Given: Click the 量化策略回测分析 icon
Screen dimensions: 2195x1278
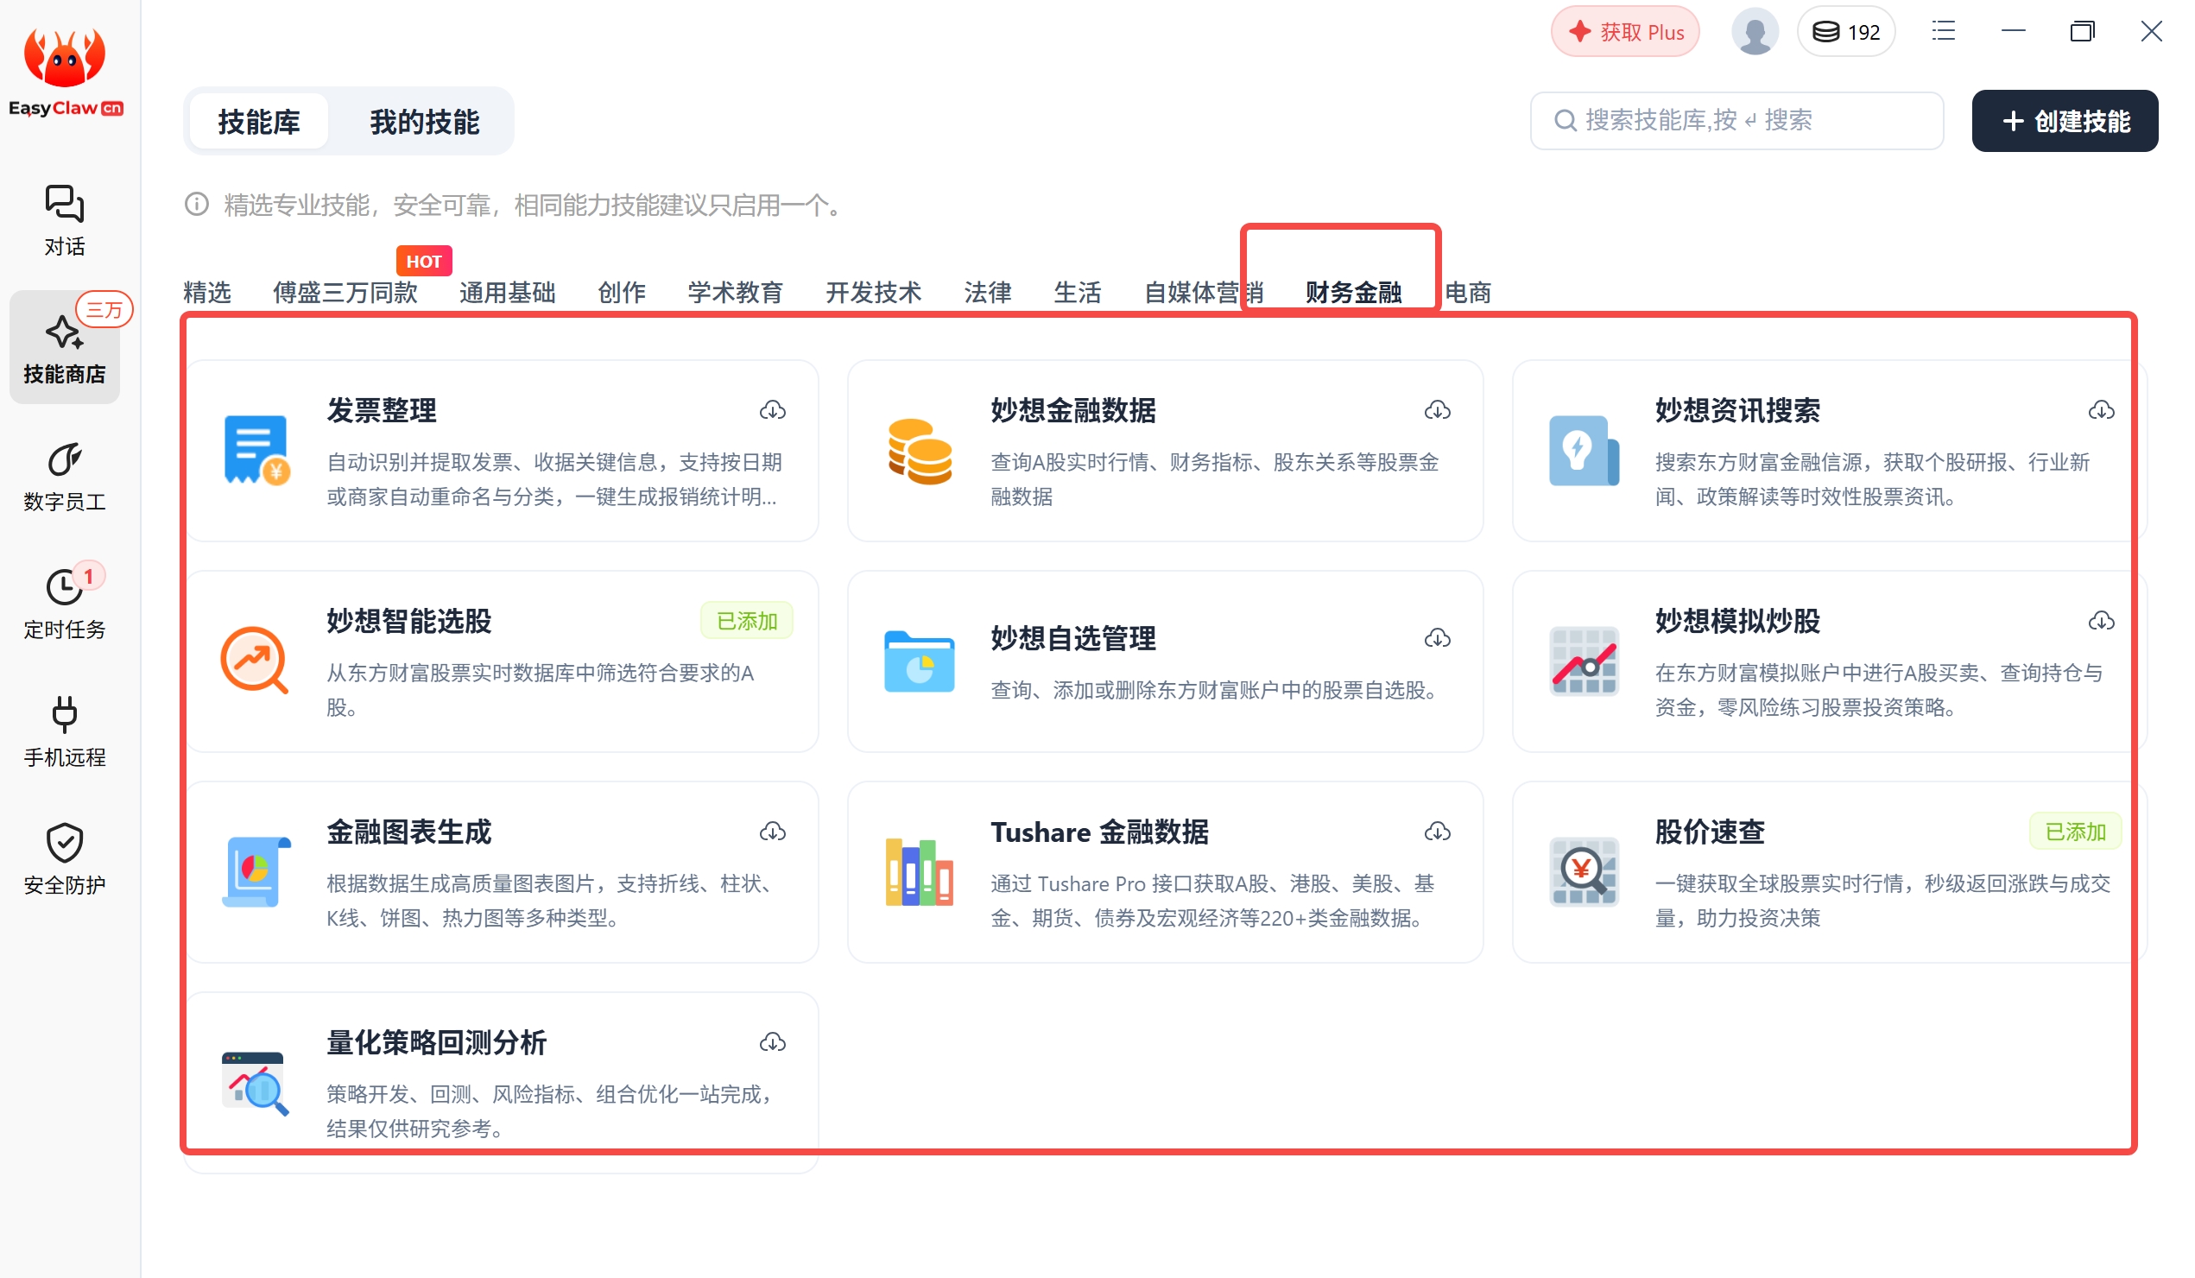Looking at the screenshot, I should pyautogui.click(x=255, y=1084).
